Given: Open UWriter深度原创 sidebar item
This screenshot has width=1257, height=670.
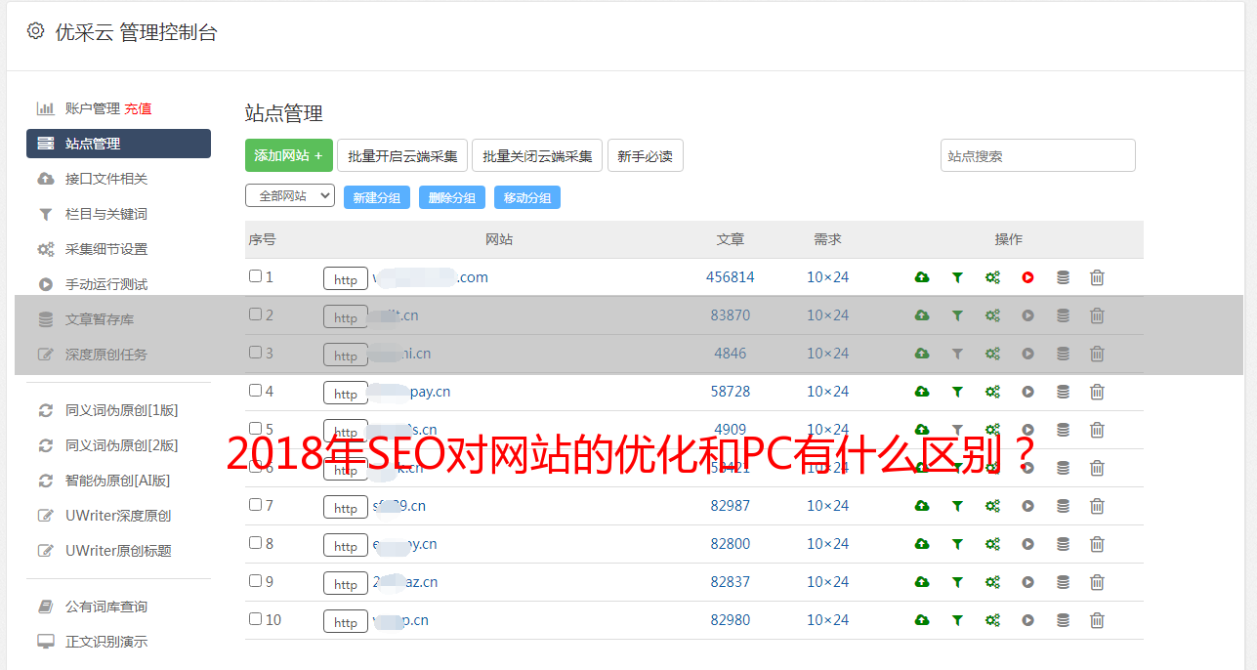Looking at the screenshot, I should tap(118, 516).
